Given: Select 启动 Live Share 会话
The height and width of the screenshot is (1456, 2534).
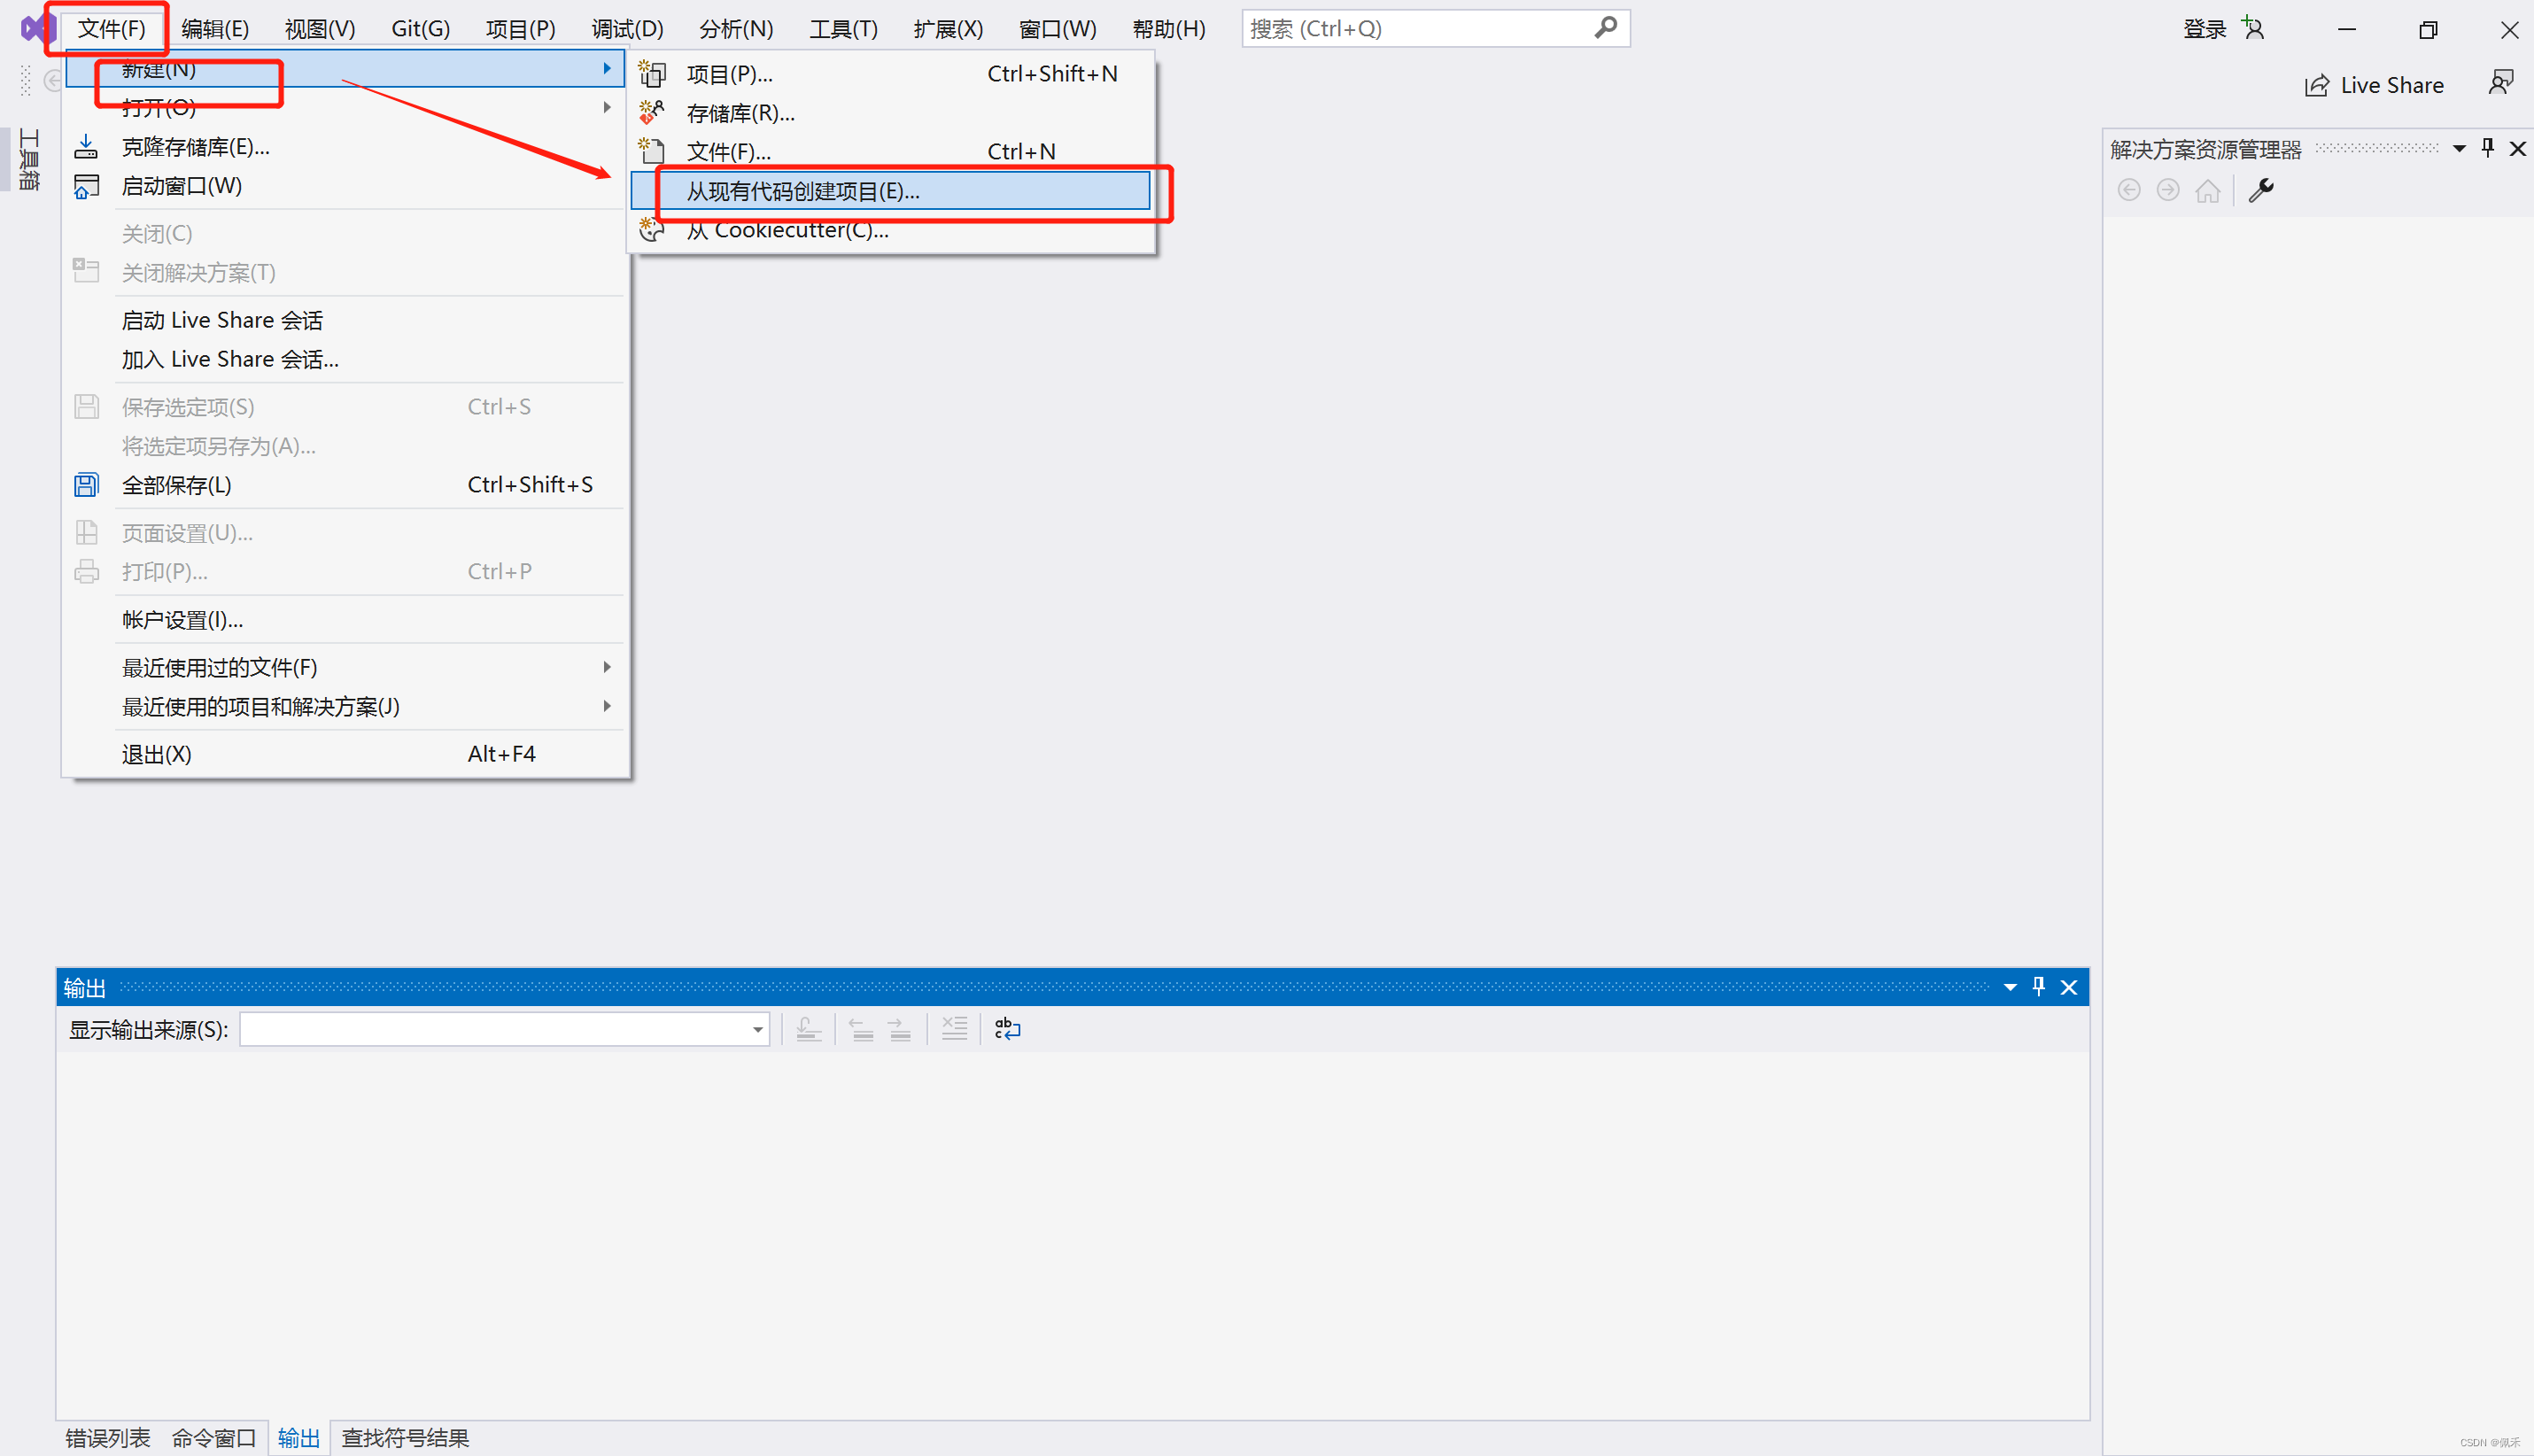Looking at the screenshot, I should click(x=346, y=320).
